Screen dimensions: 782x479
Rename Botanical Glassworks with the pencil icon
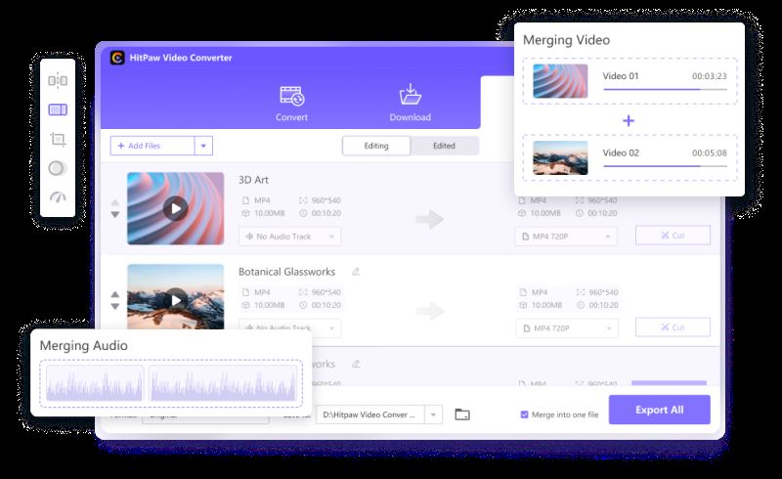356,272
